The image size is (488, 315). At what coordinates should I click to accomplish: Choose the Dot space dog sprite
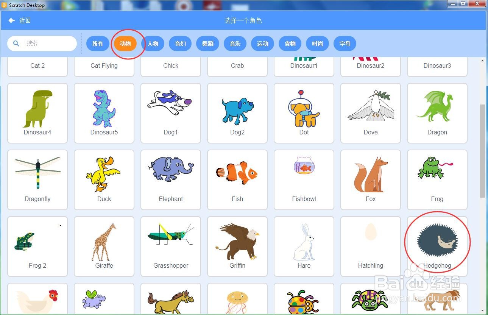point(304,113)
